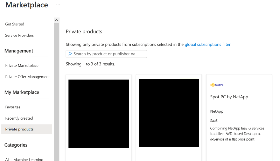Open the first blacked-out product card
Image resolution: width=280 pixels, height=161 pixels.
click(99, 114)
